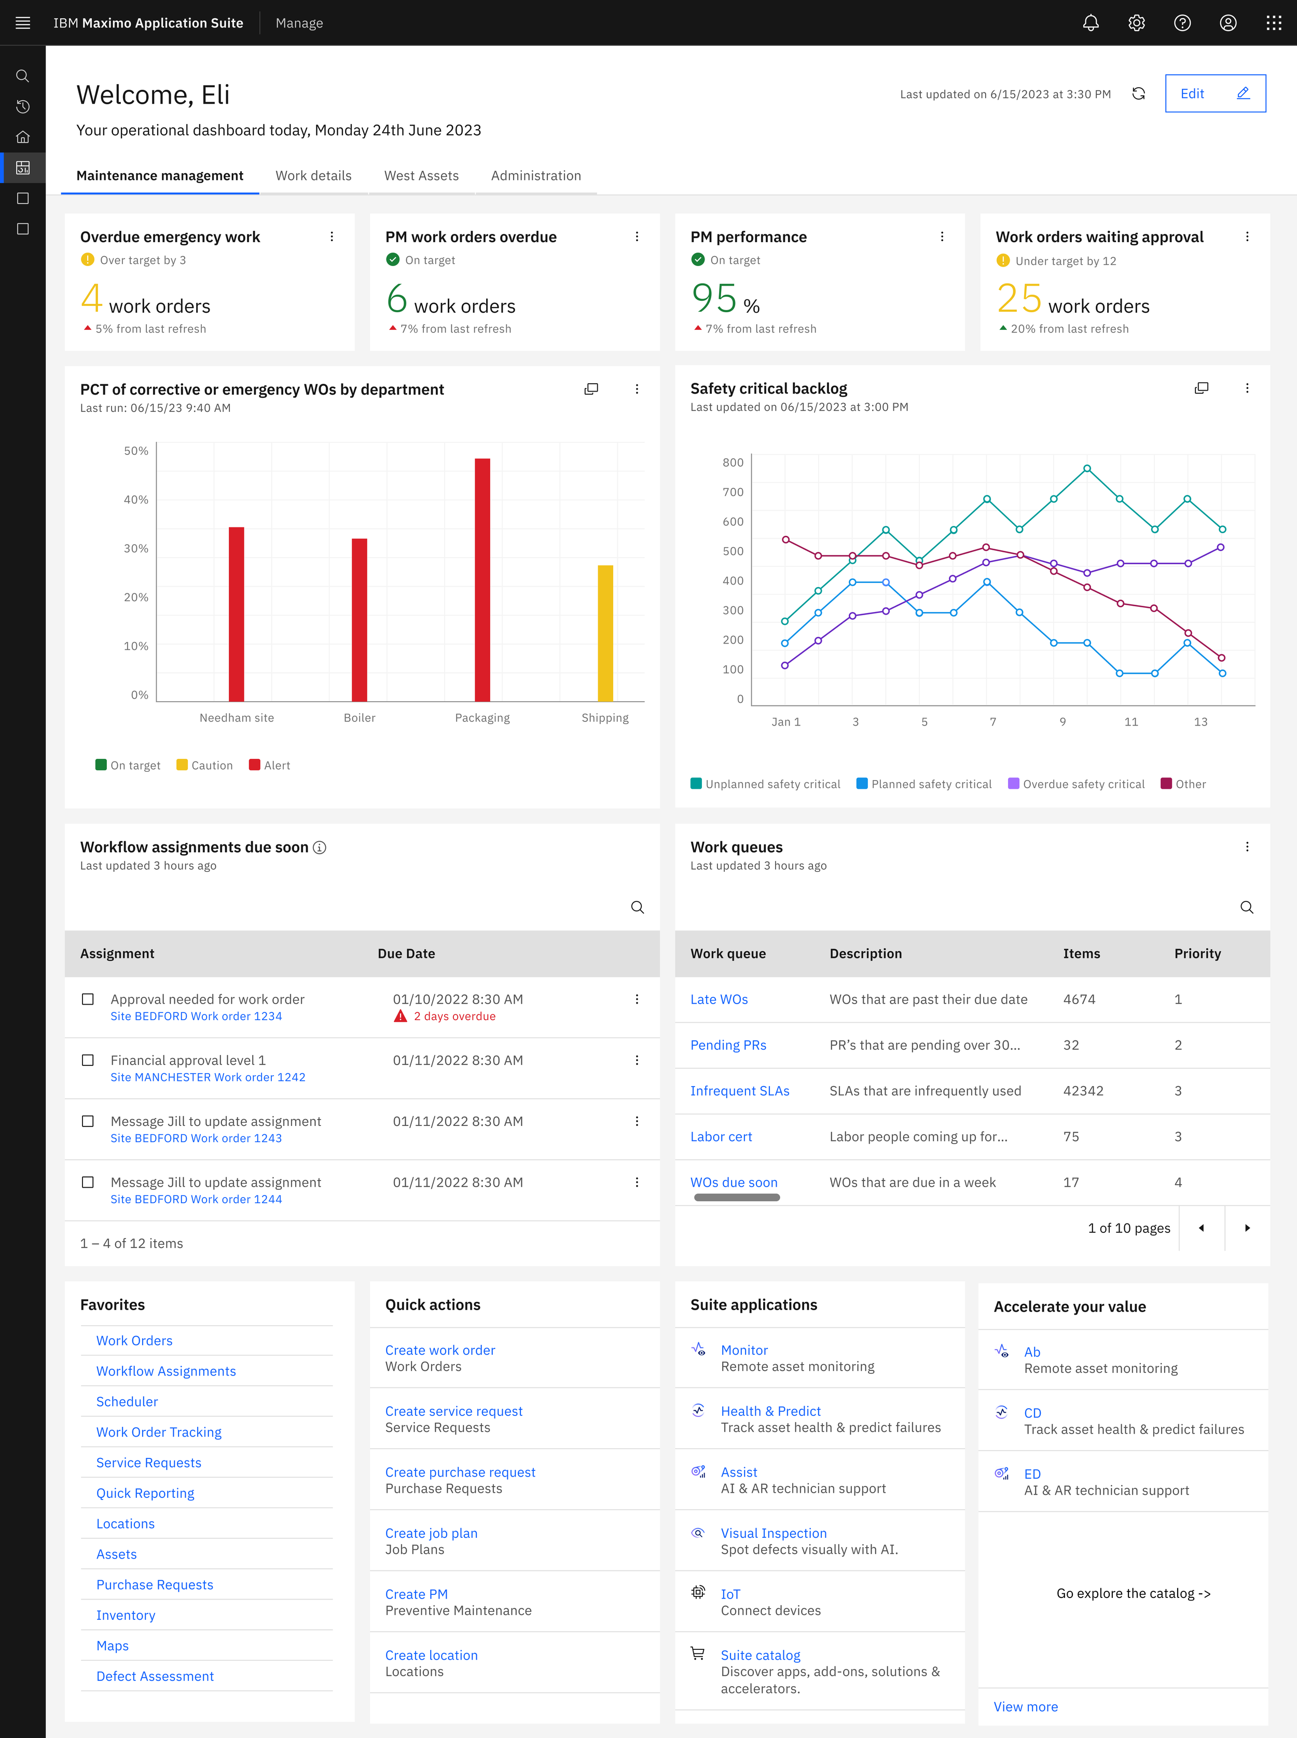Go to next page of Work queues
1297x1738 pixels.
(1247, 1228)
